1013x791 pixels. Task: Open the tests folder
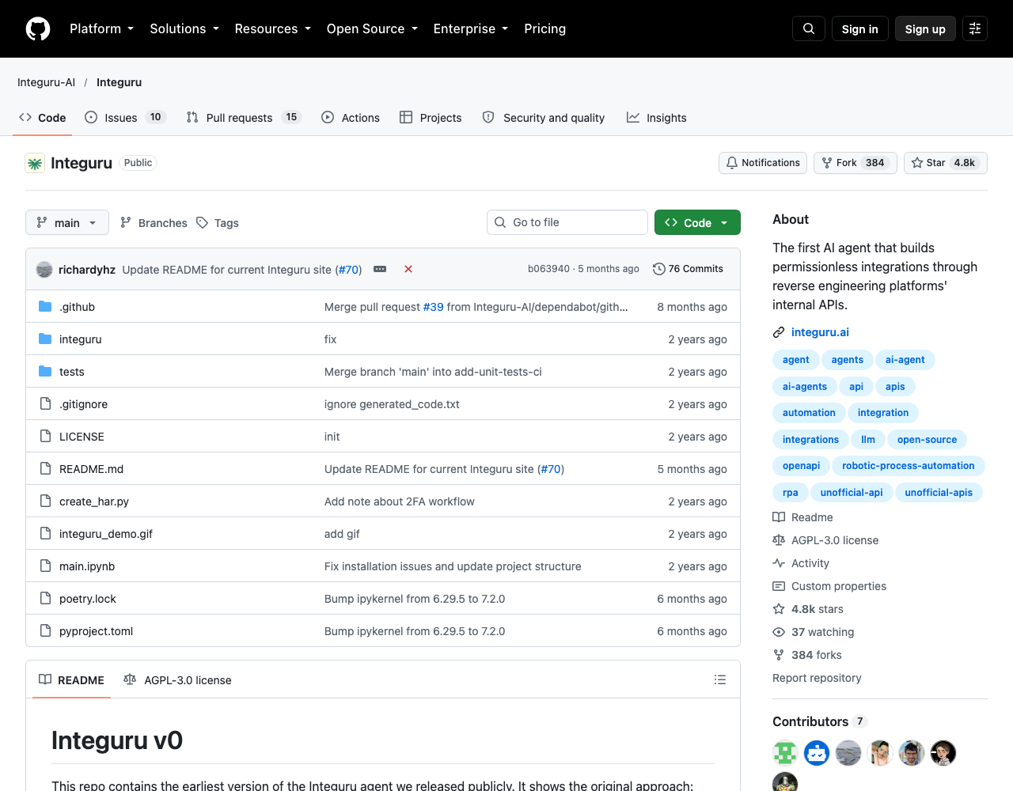coord(71,372)
